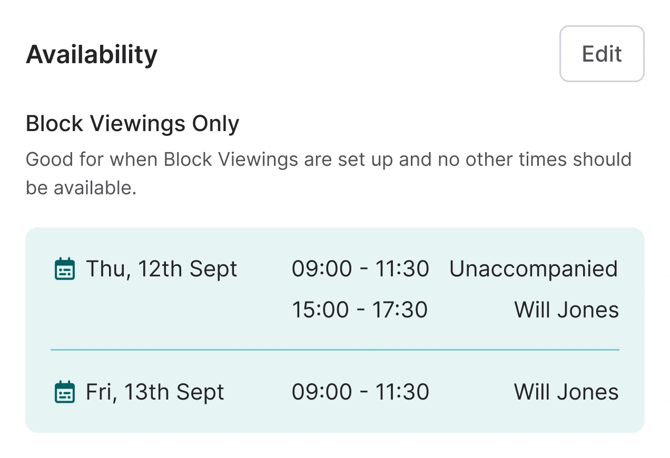
Task: Click the calendar icon beside Fri, 13th Sept
Action: [64, 392]
